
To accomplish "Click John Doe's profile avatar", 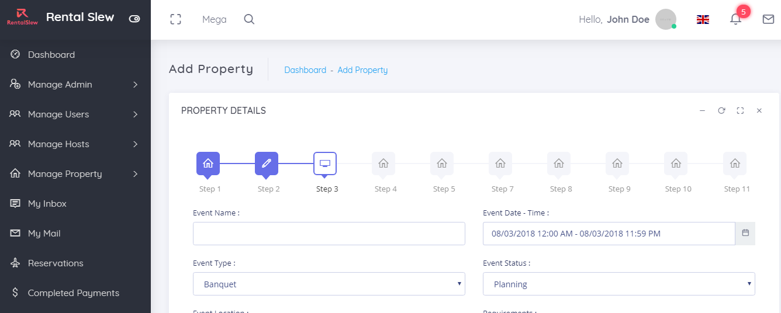I will (x=665, y=19).
